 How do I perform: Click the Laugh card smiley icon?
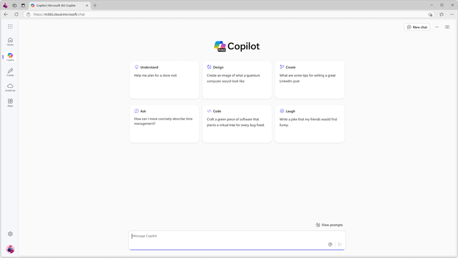click(x=282, y=111)
